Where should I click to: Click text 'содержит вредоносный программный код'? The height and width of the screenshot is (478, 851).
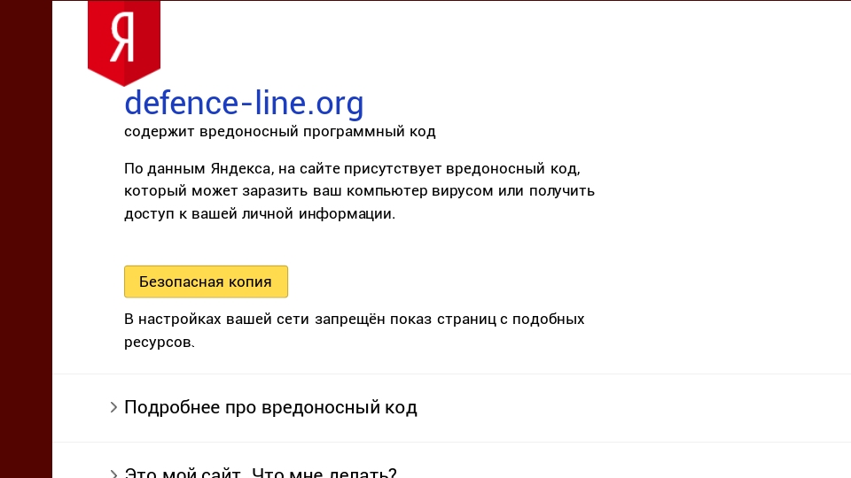[x=279, y=131]
